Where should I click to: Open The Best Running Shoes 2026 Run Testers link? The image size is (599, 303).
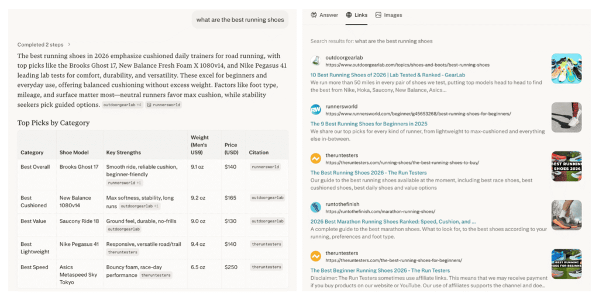point(369,173)
